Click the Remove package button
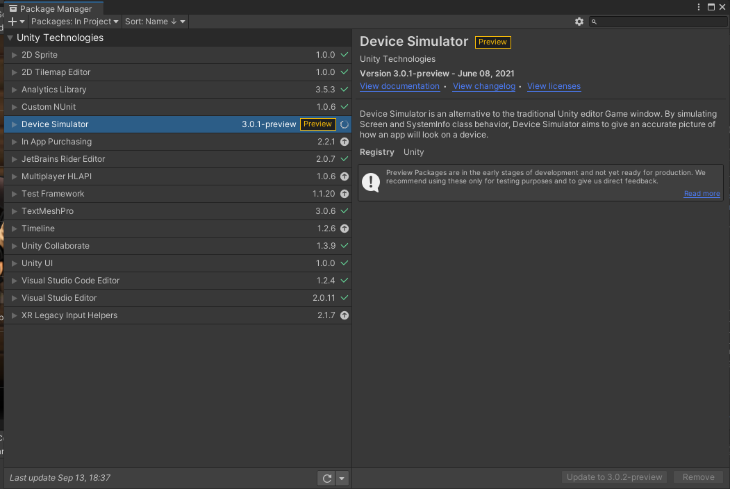730x489 pixels. click(x=698, y=477)
